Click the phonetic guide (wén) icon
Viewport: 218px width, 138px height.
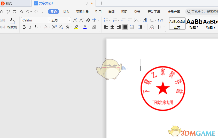tap(94, 20)
